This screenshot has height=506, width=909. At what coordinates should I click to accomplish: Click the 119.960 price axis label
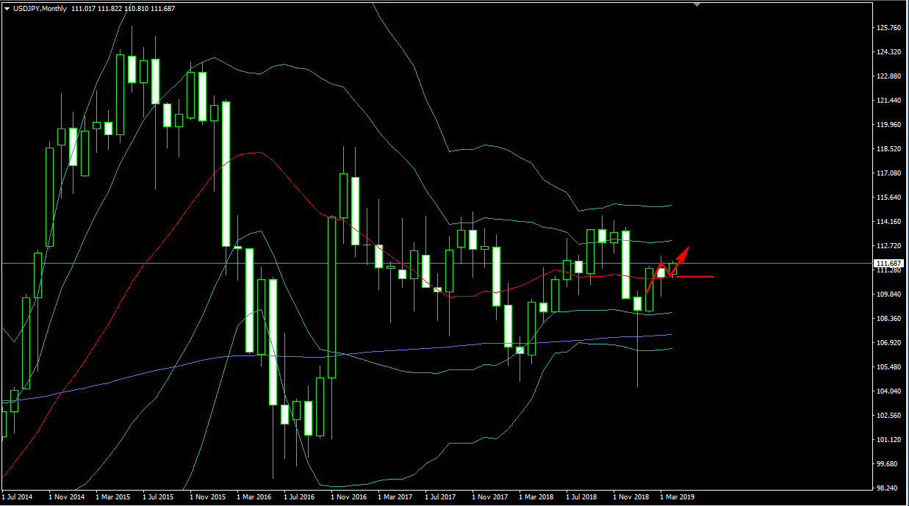[x=888, y=125]
